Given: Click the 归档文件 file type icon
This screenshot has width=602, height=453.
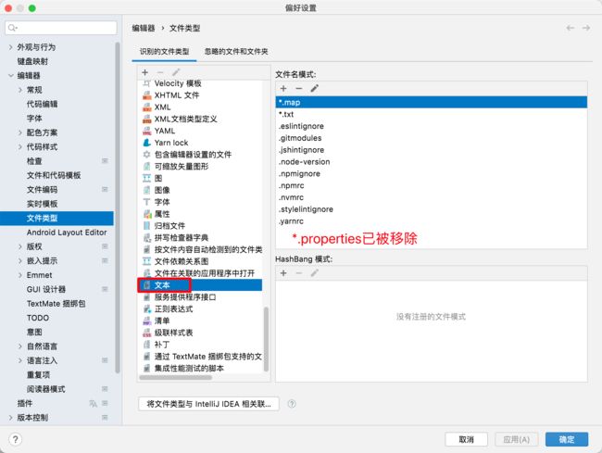Looking at the screenshot, I should (x=146, y=226).
